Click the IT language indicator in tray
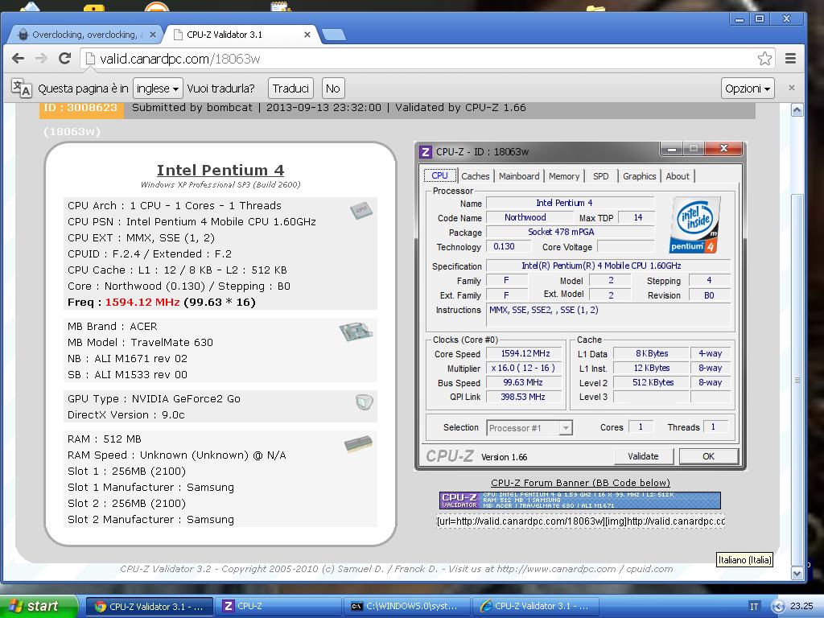The width and height of the screenshot is (824, 618). click(x=753, y=607)
